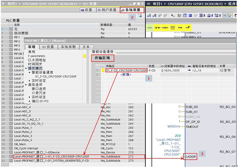Open the 系统常数 tab
Screen dimensions: 238x168
[x=68, y=47]
